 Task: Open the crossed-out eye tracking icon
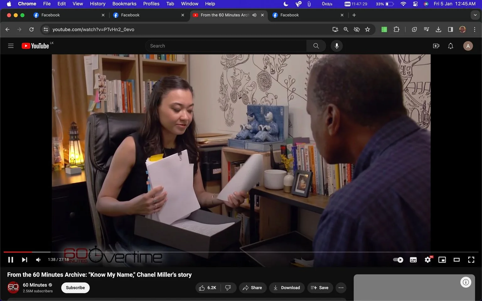click(356, 29)
